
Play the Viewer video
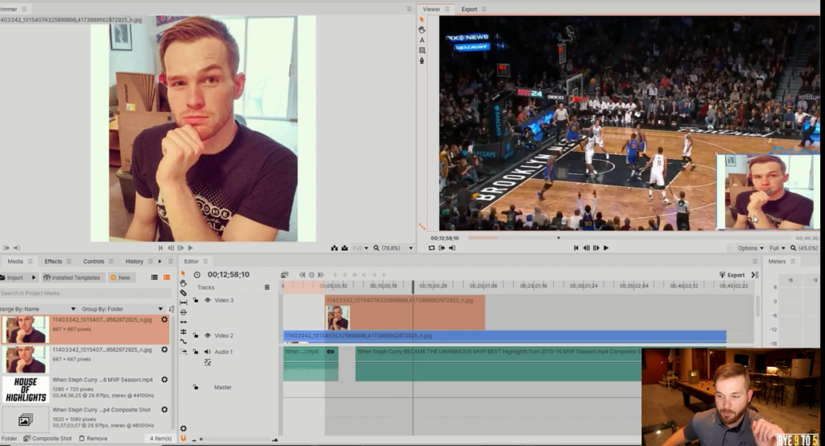[x=606, y=248]
